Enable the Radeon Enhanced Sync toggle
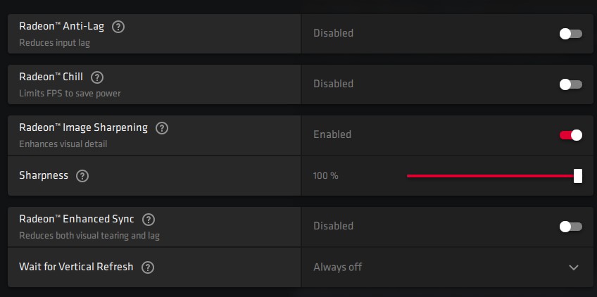The image size is (597, 297). [x=570, y=226]
